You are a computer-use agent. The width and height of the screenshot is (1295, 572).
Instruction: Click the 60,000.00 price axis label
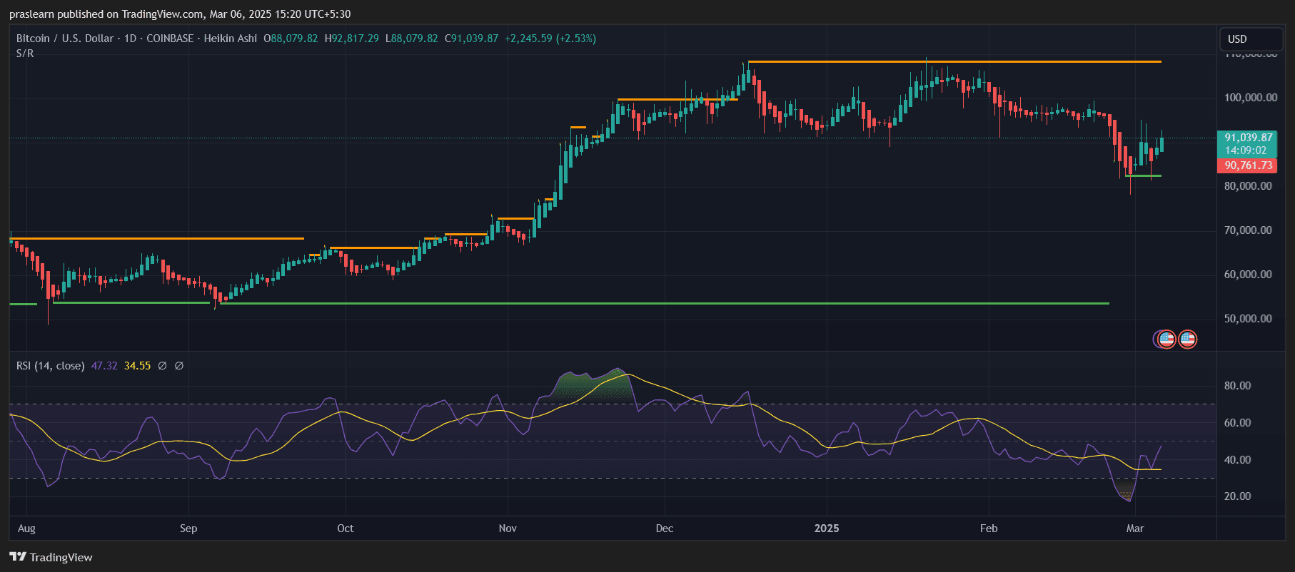click(1248, 275)
